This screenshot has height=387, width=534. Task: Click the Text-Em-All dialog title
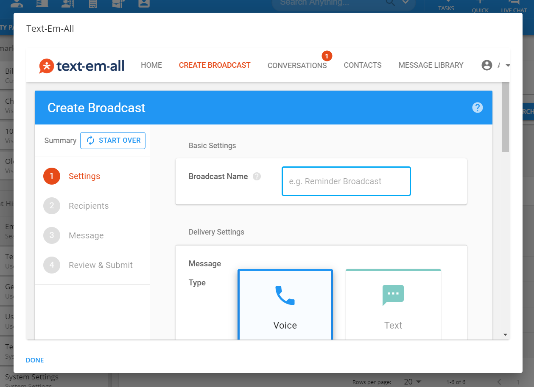(x=50, y=28)
